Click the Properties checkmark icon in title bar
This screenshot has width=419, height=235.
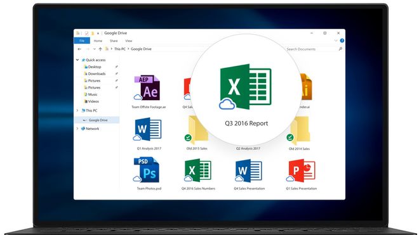tap(86, 33)
